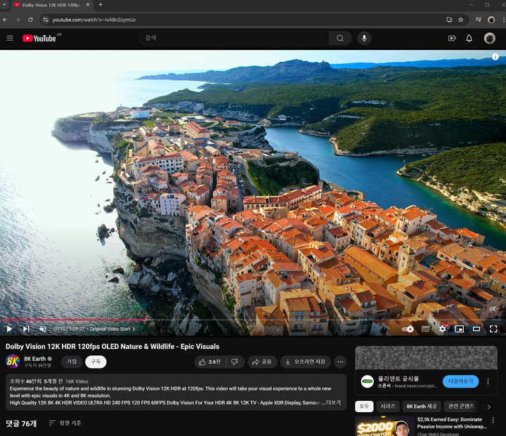Select the 8K Earth 제공 chip
This screenshot has height=436, width=506.
coord(422,407)
